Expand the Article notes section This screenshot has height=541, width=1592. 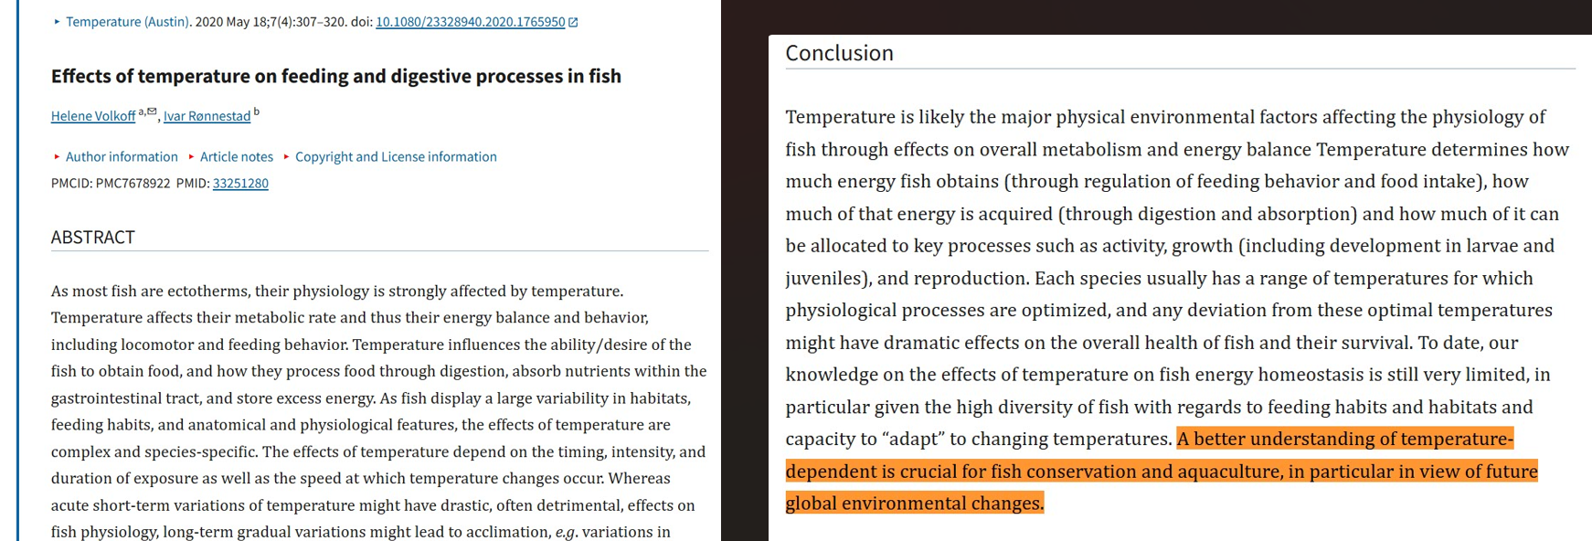[x=236, y=156]
